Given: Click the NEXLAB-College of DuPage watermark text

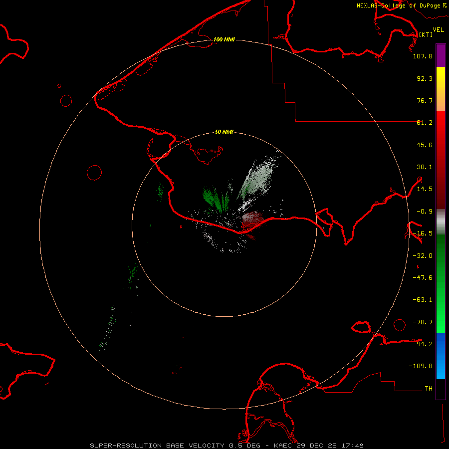Looking at the screenshot, I should click(x=401, y=5).
